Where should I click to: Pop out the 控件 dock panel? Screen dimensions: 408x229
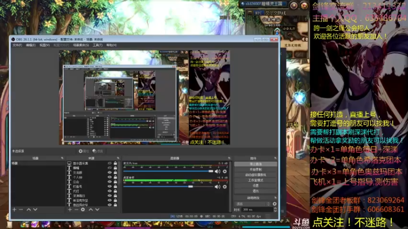tap(275, 158)
